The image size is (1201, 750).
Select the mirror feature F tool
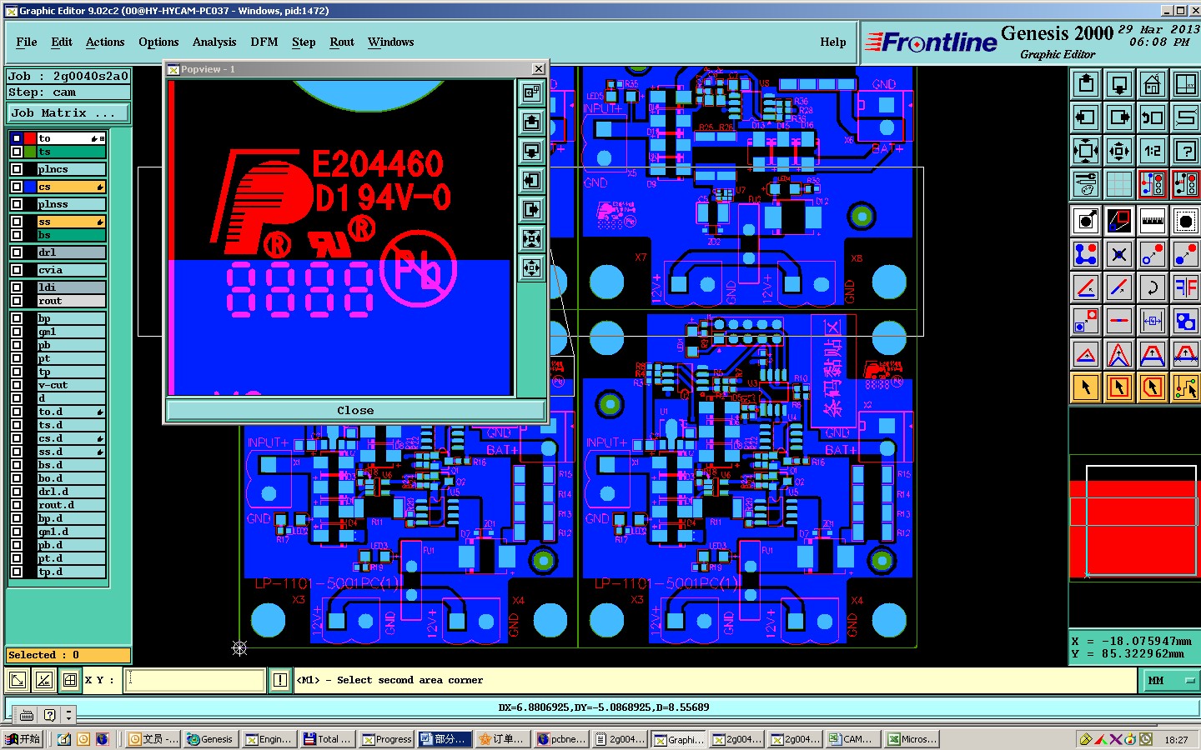(x=1185, y=287)
